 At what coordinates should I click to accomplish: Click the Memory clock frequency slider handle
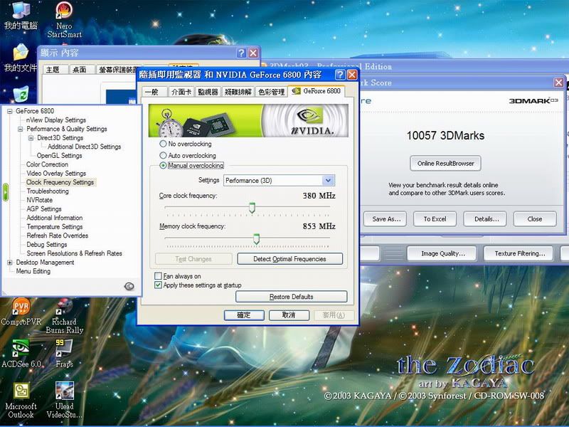[x=257, y=239]
